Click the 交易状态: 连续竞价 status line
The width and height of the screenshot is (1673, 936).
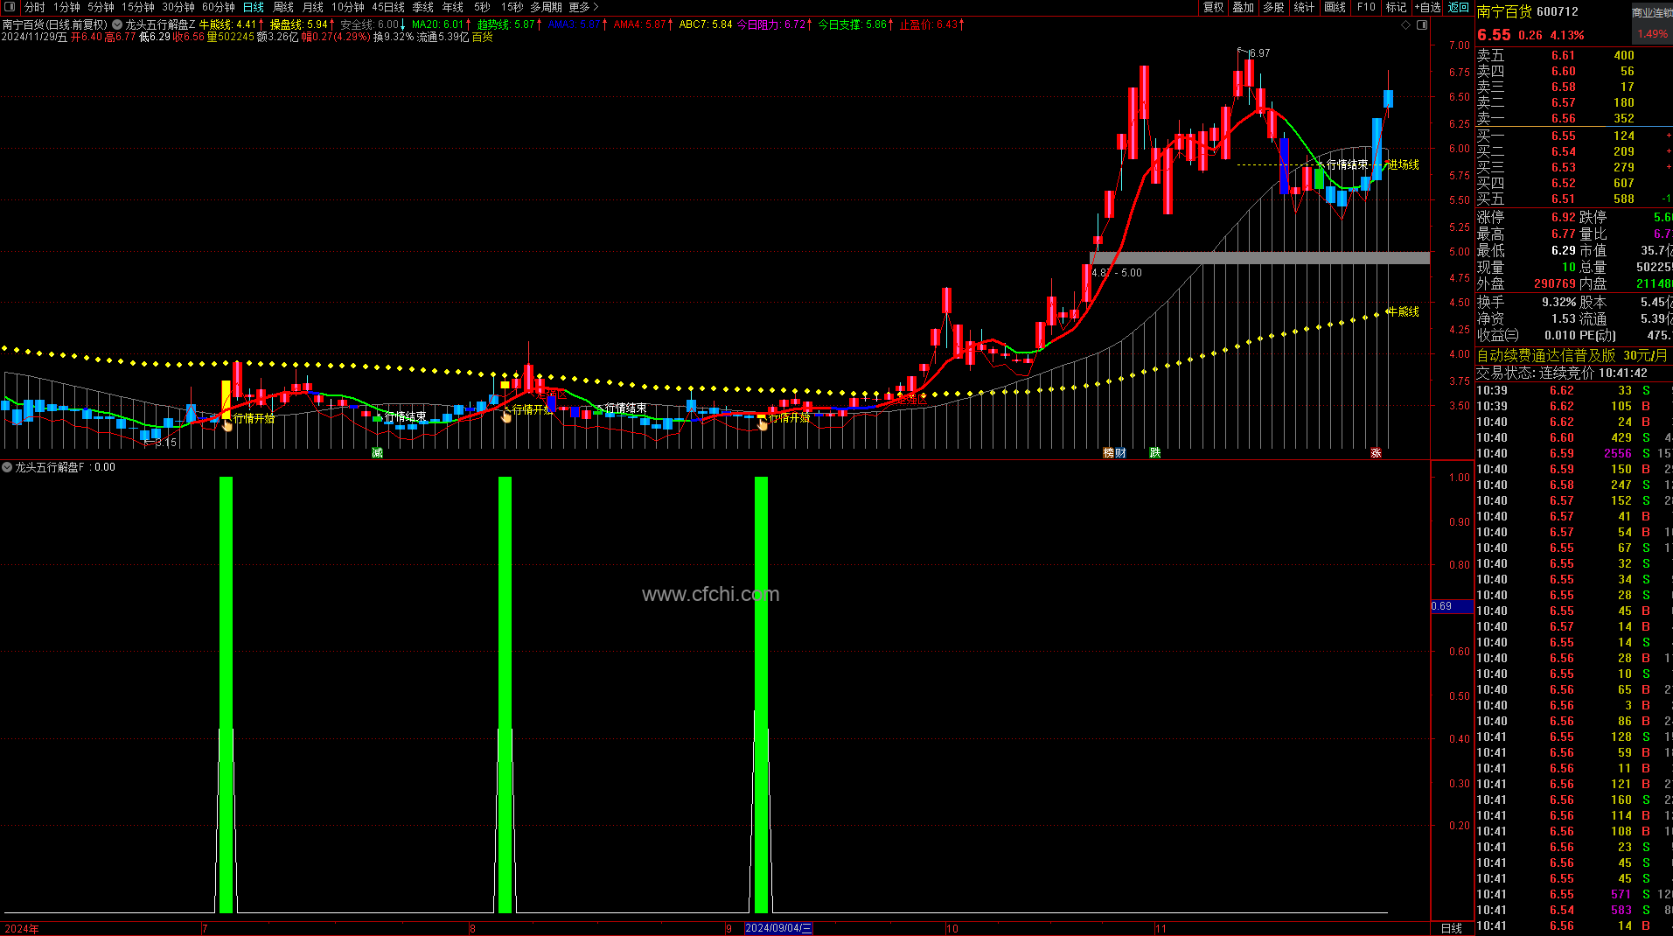coord(1562,373)
